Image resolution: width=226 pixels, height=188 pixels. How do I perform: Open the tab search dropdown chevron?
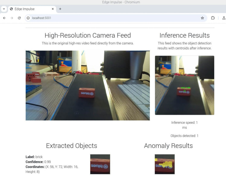pyautogui.click(x=4, y=9)
